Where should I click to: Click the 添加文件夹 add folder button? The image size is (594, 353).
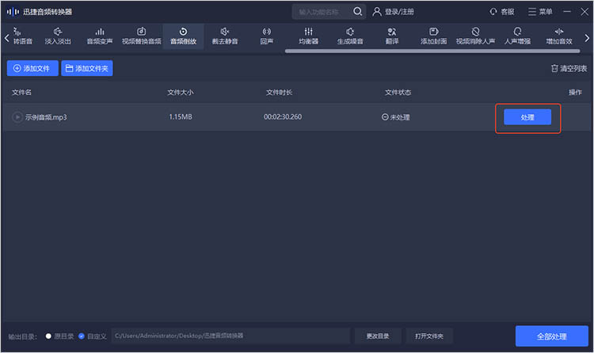[87, 68]
